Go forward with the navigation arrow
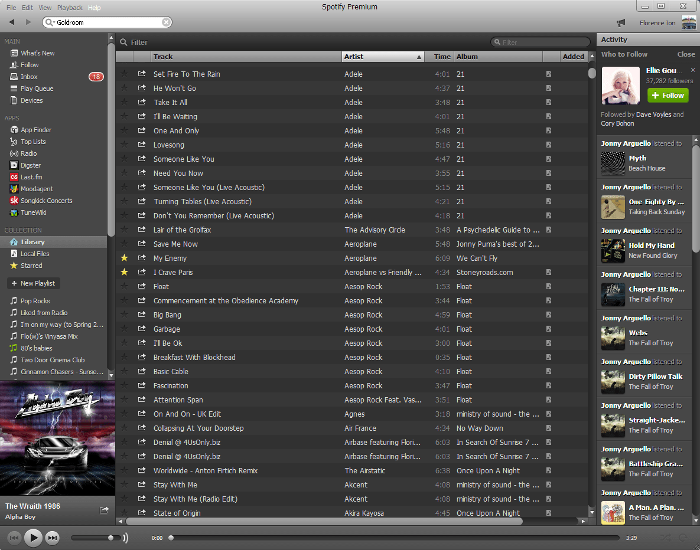The image size is (700, 550). pyautogui.click(x=28, y=22)
